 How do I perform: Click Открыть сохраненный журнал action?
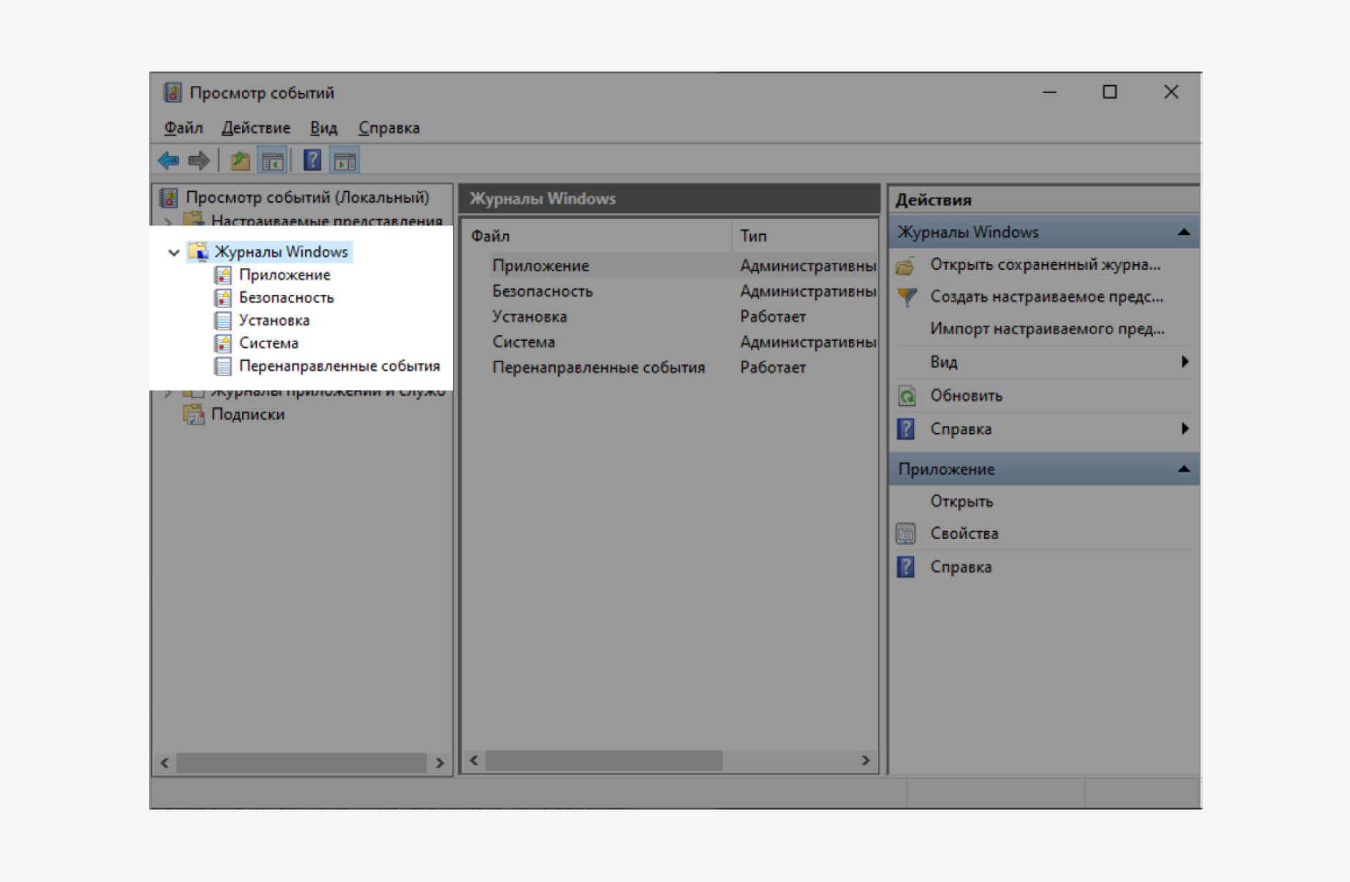coord(1045,265)
